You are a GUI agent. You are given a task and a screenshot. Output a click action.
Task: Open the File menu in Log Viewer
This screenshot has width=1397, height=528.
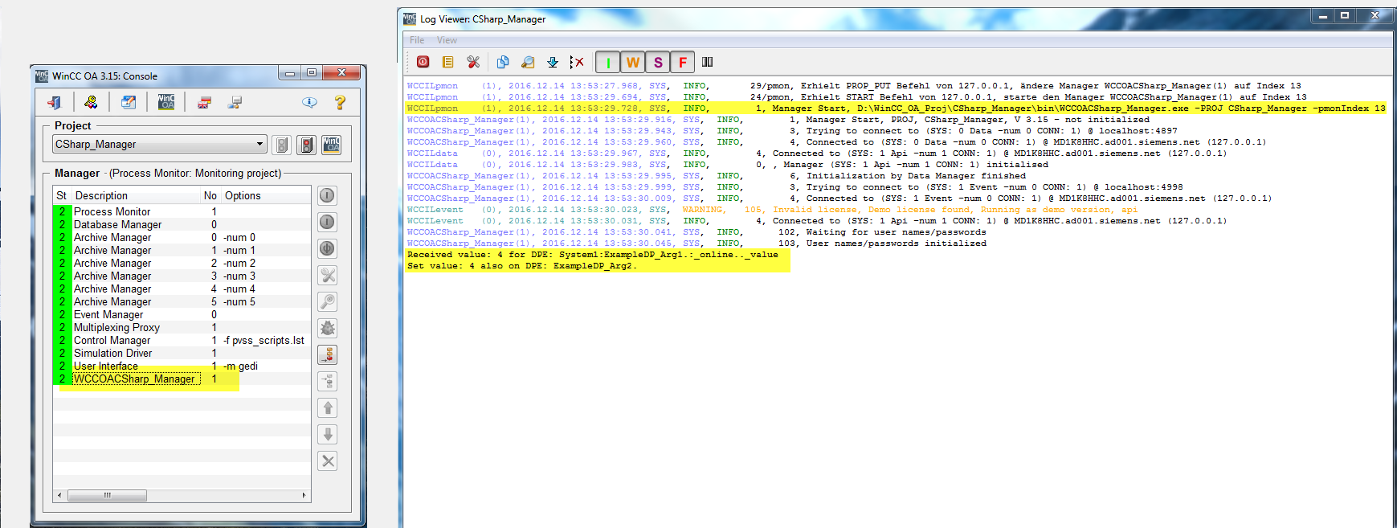tap(417, 40)
